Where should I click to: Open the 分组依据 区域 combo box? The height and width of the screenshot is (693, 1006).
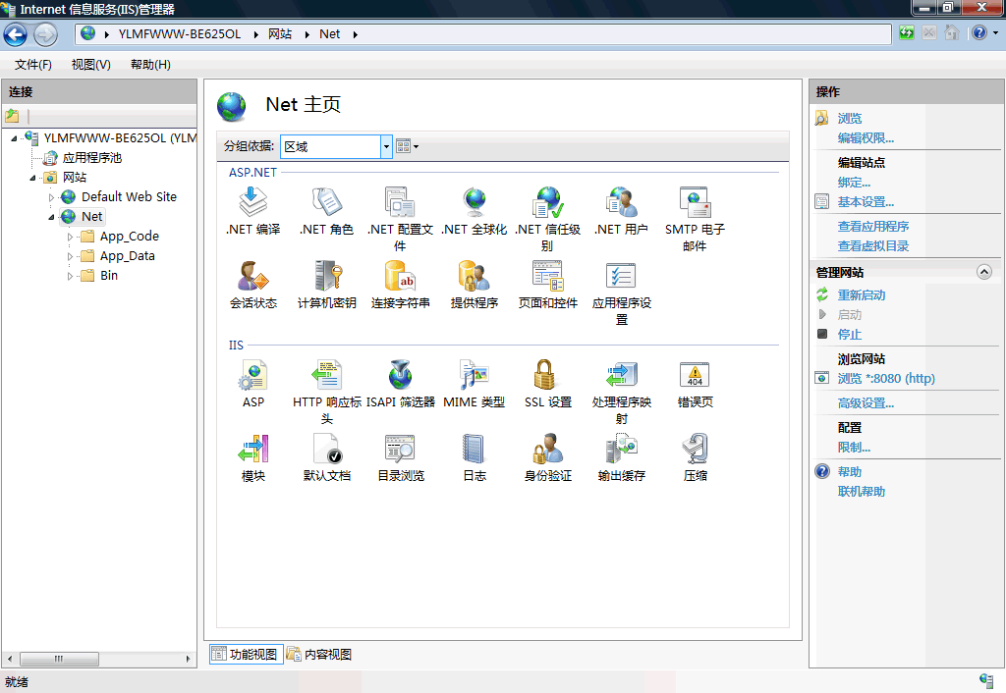336,147
